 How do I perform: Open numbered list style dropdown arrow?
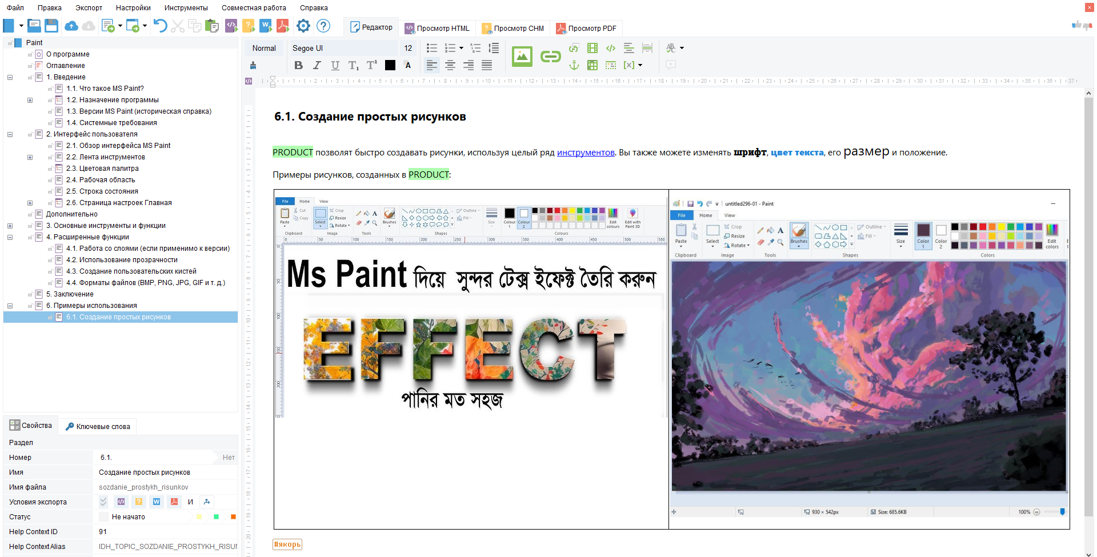pyautogui.click(x=461, y=48)
